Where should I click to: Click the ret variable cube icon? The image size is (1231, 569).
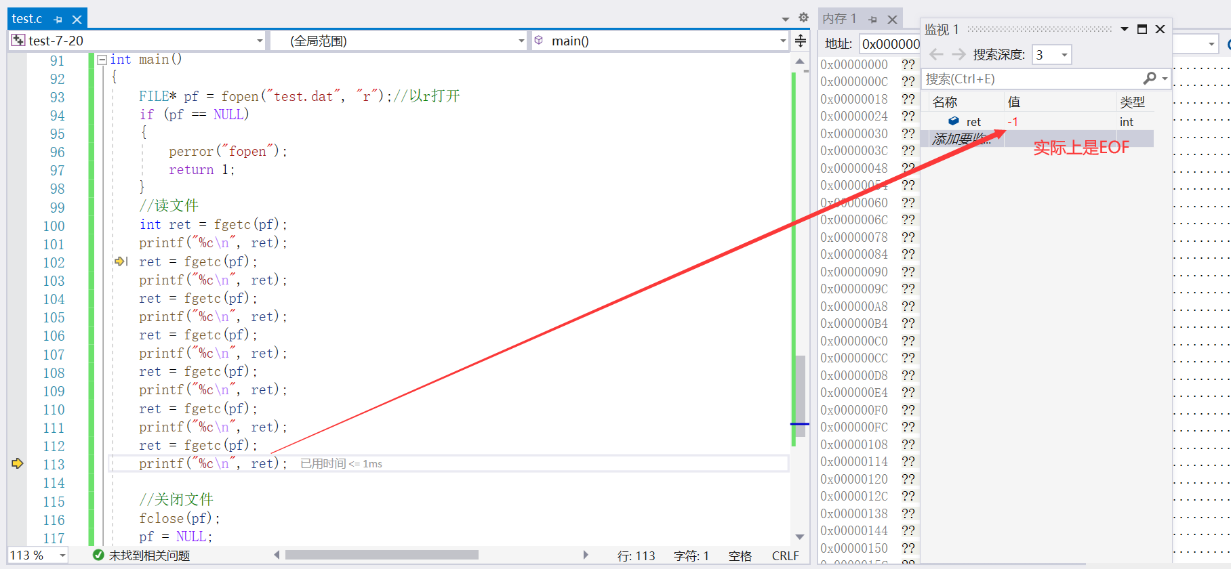coord(954,121)
